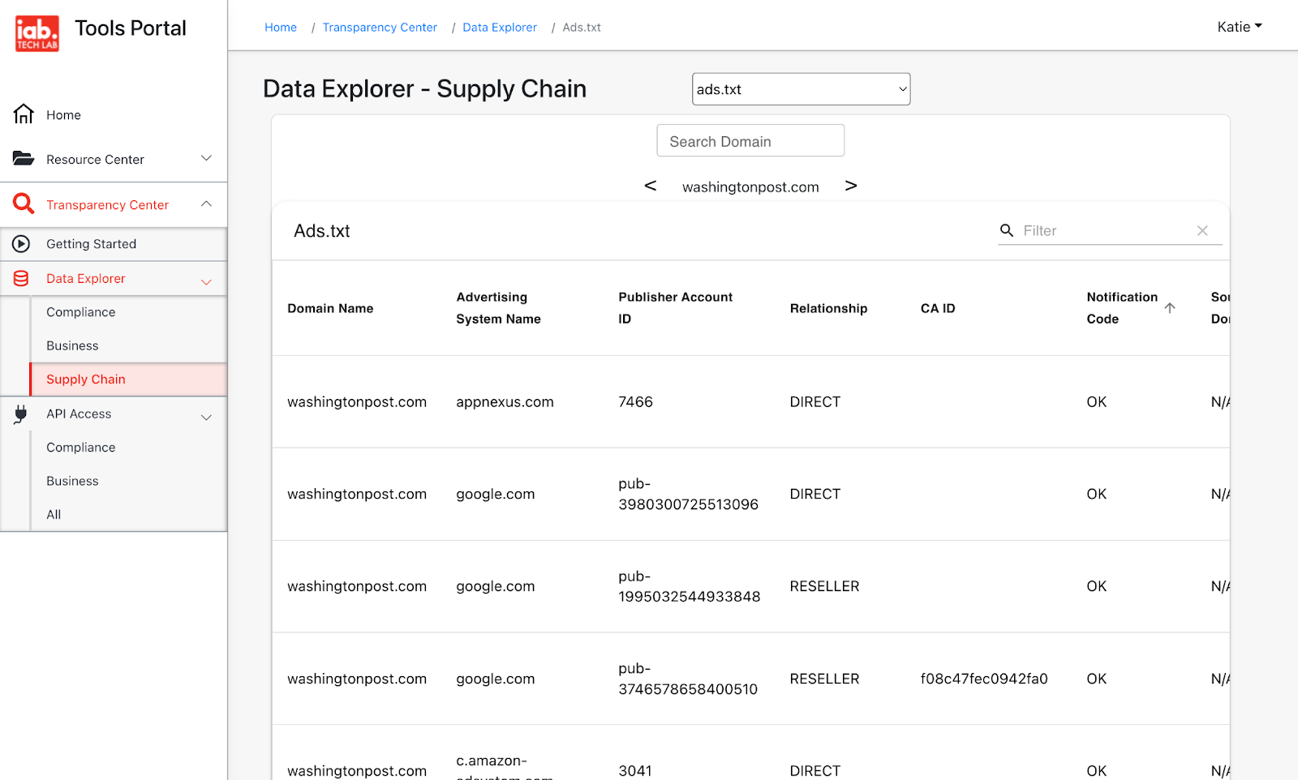Open Compliance under API Access

pos(80,448)
